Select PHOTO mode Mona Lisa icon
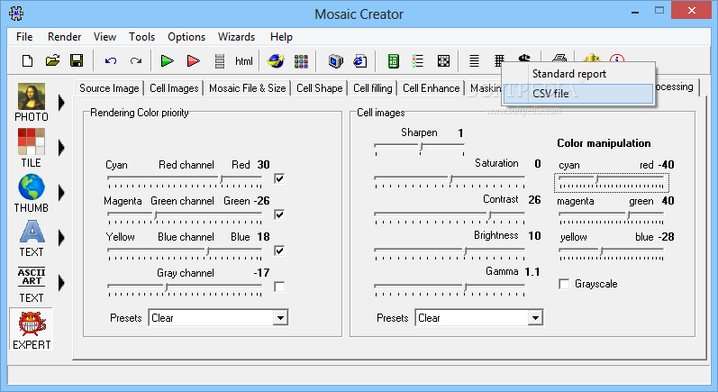718x392 pixels. 32,96
